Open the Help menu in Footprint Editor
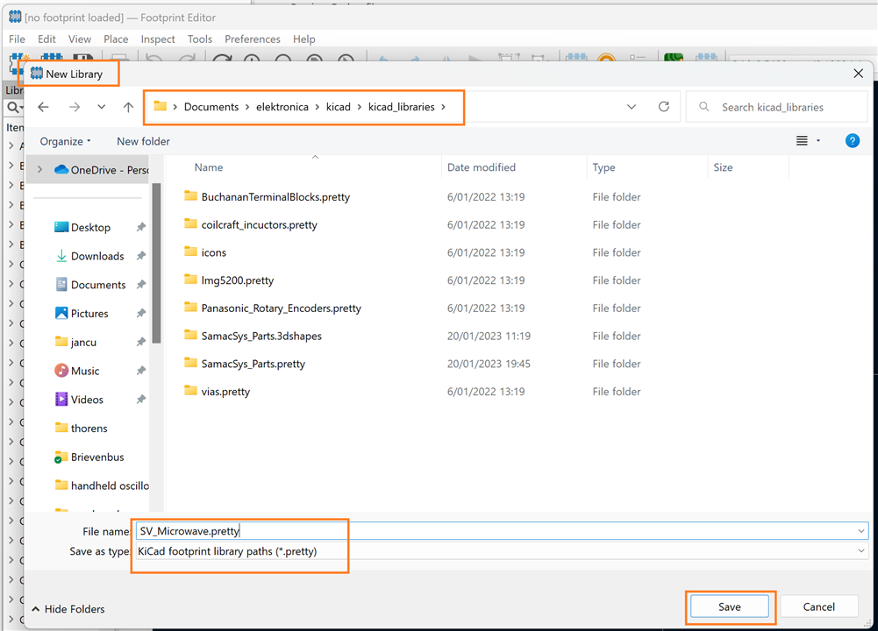Screen dimensions: 878x631 coord(304,39)
